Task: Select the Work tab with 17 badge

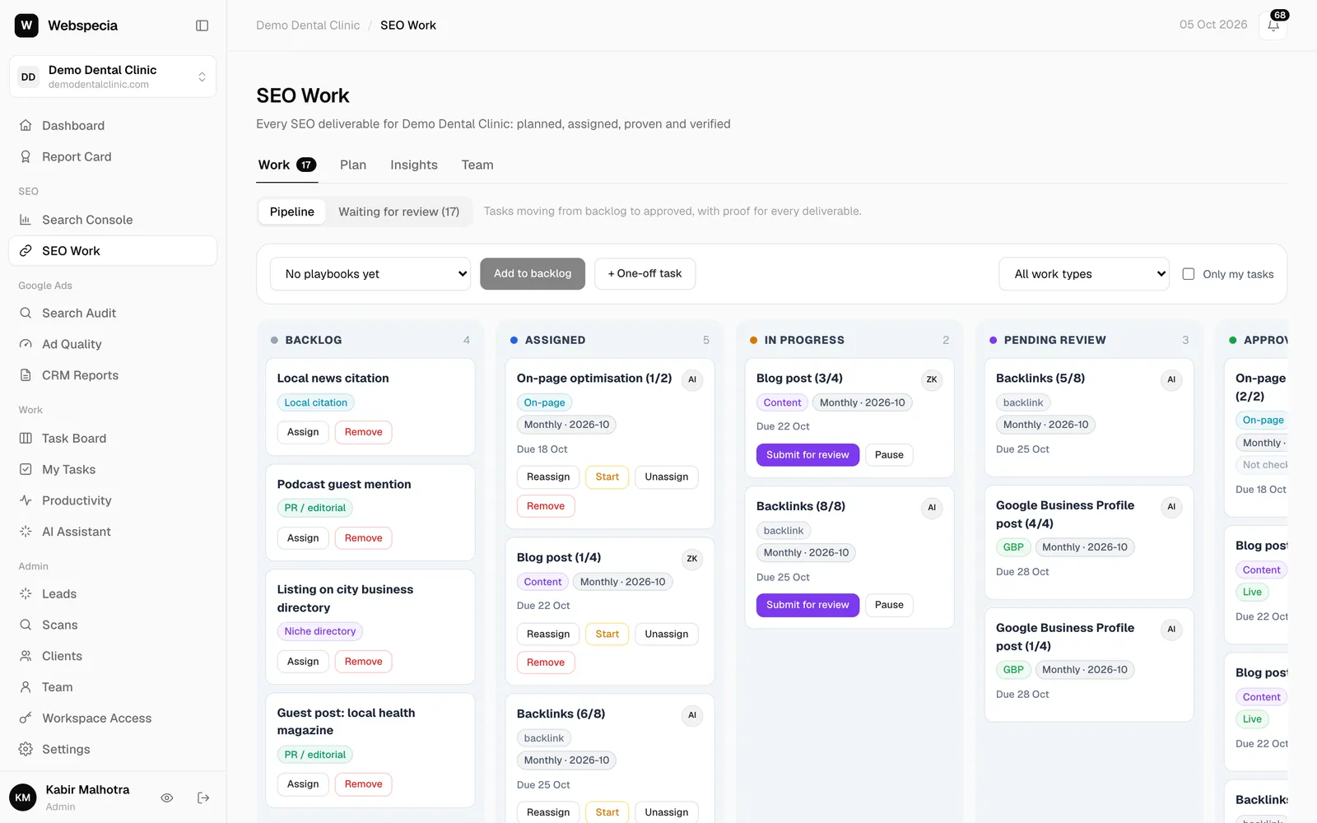Action: (286, 165)
